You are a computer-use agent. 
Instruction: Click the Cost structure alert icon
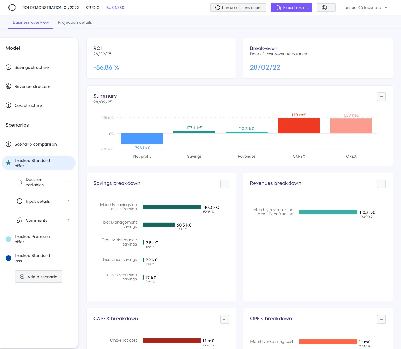(x=8, y=105)
